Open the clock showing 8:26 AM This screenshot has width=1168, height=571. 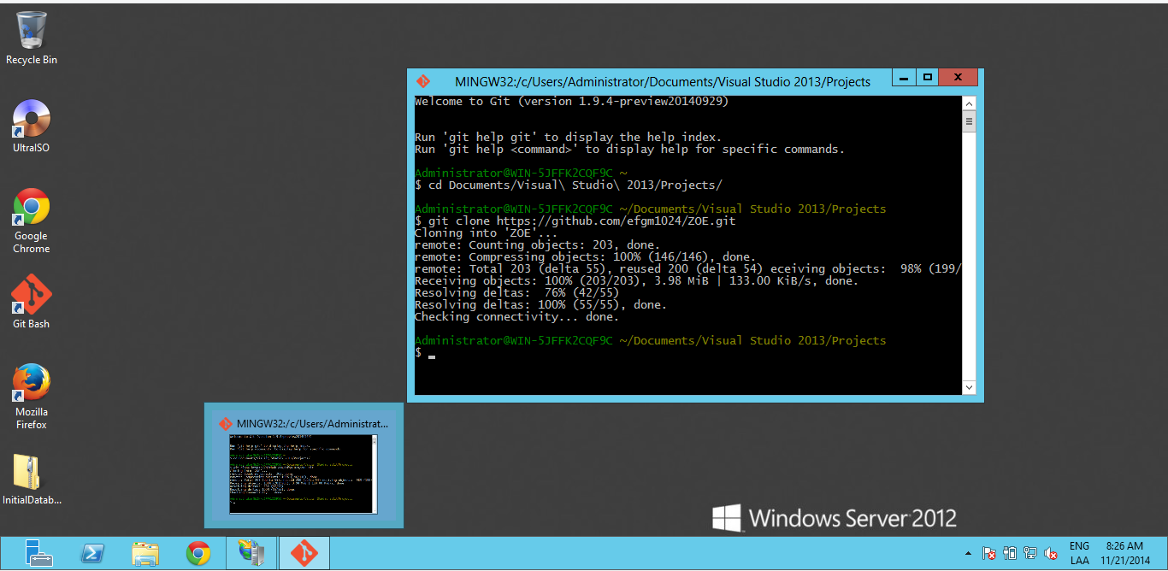click(x=1124, y=553)
